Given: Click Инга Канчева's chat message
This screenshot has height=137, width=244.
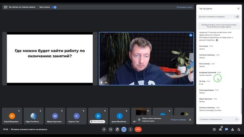Looking at the screenshot, I should [x=202, y=67].
